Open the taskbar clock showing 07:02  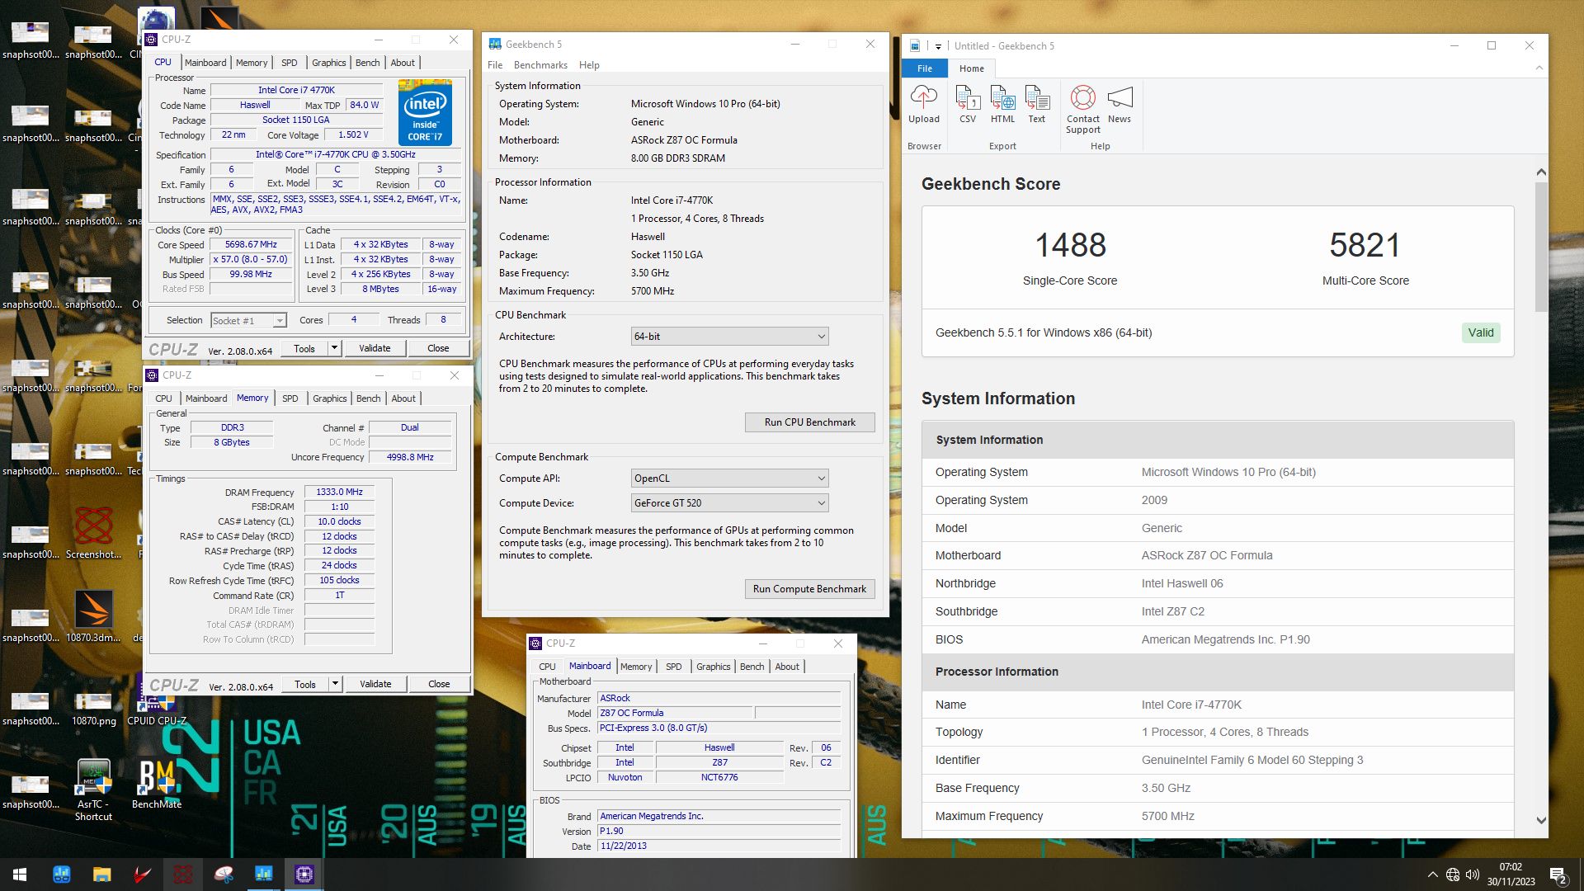pos(1511,874)
